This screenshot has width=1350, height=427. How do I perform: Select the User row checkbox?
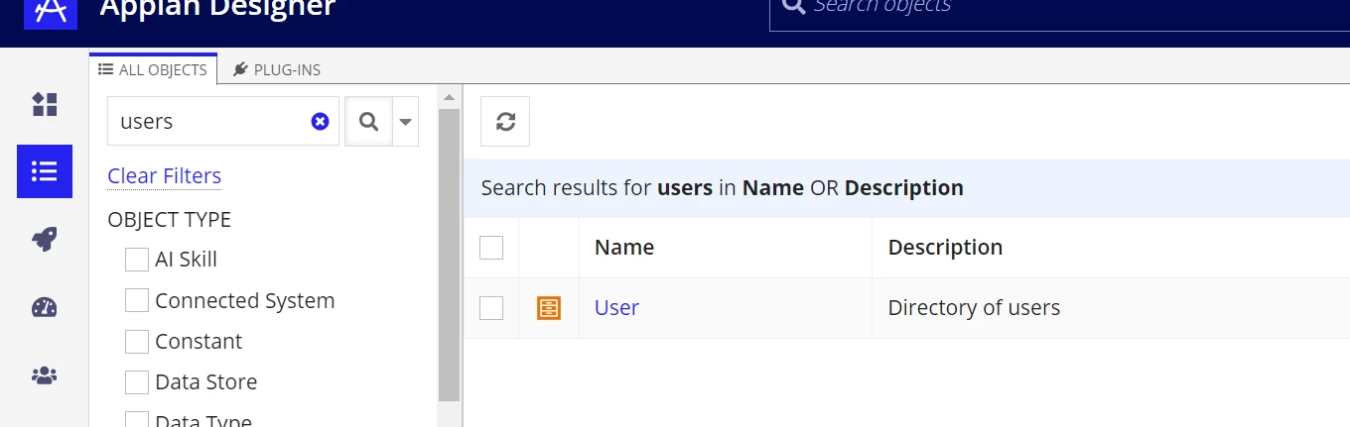[x=491, y=308]
